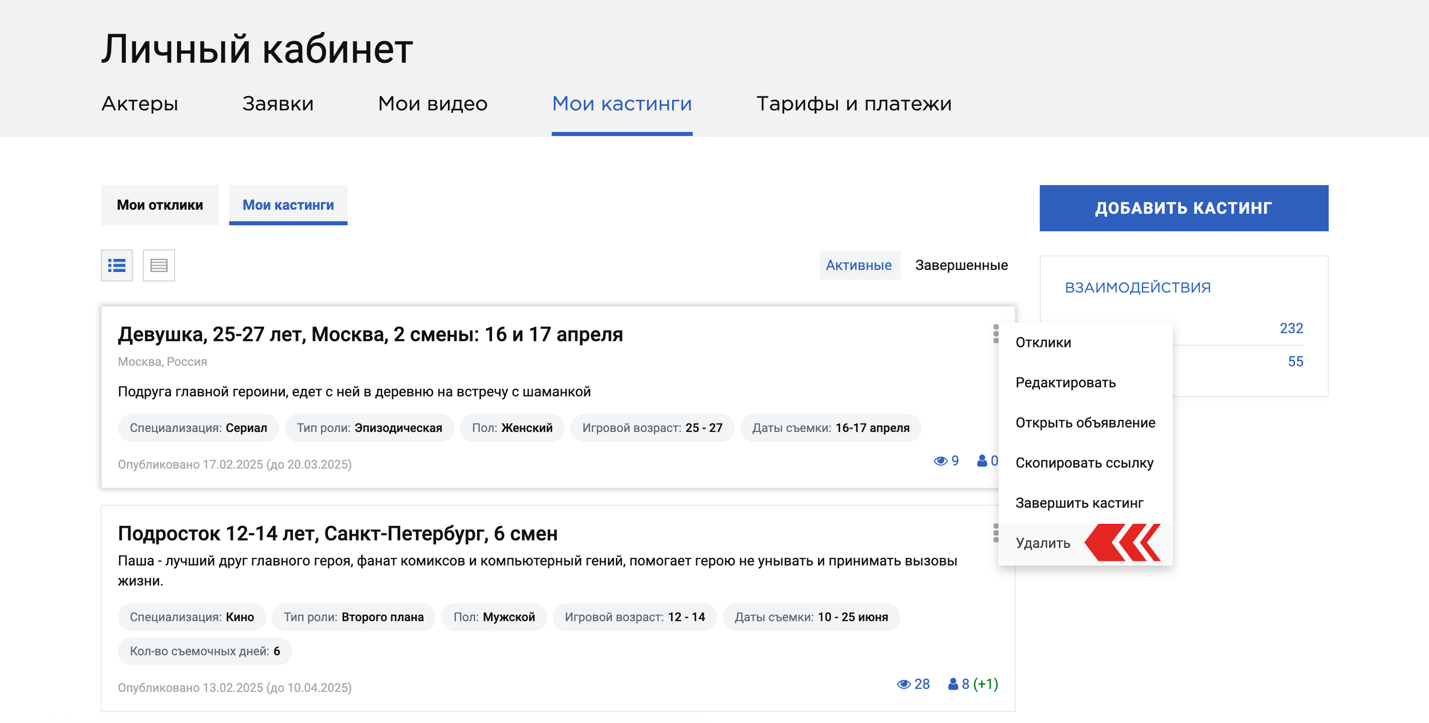This screenshot has width=1429, height=723.
Task: Open the Заявки tab
Action: click(278, 104)
